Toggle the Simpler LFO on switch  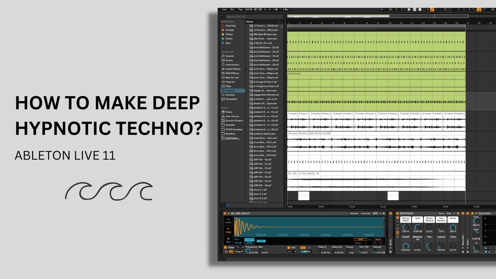pyautogui.click(x=289, y=247)
